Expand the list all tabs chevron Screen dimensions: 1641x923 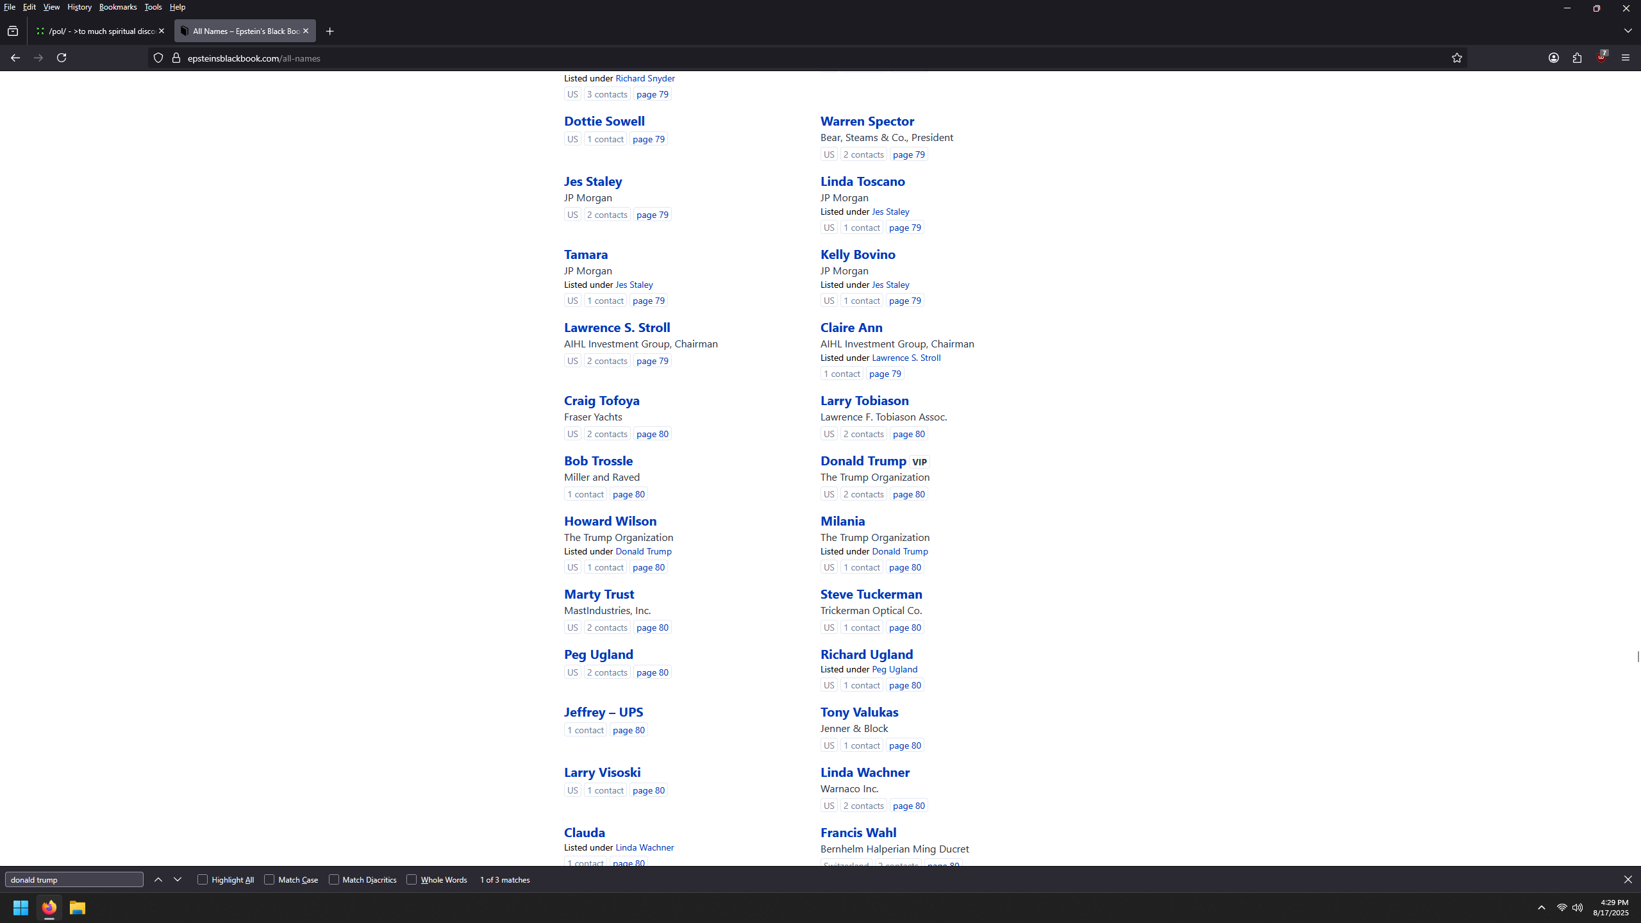point(1628,31)
